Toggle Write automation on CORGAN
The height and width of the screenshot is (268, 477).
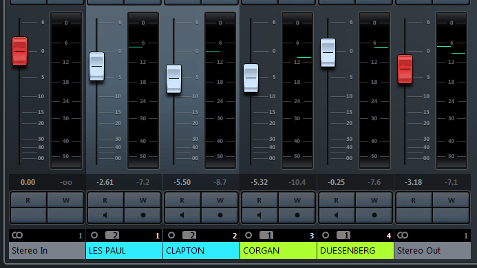click(297, 200)
